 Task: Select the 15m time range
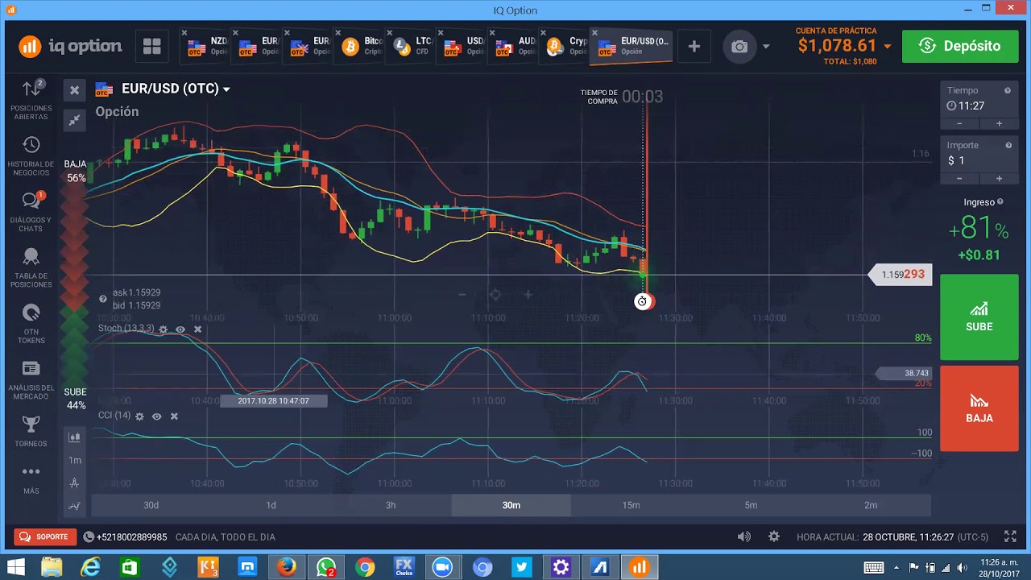(x=631, y=505)
